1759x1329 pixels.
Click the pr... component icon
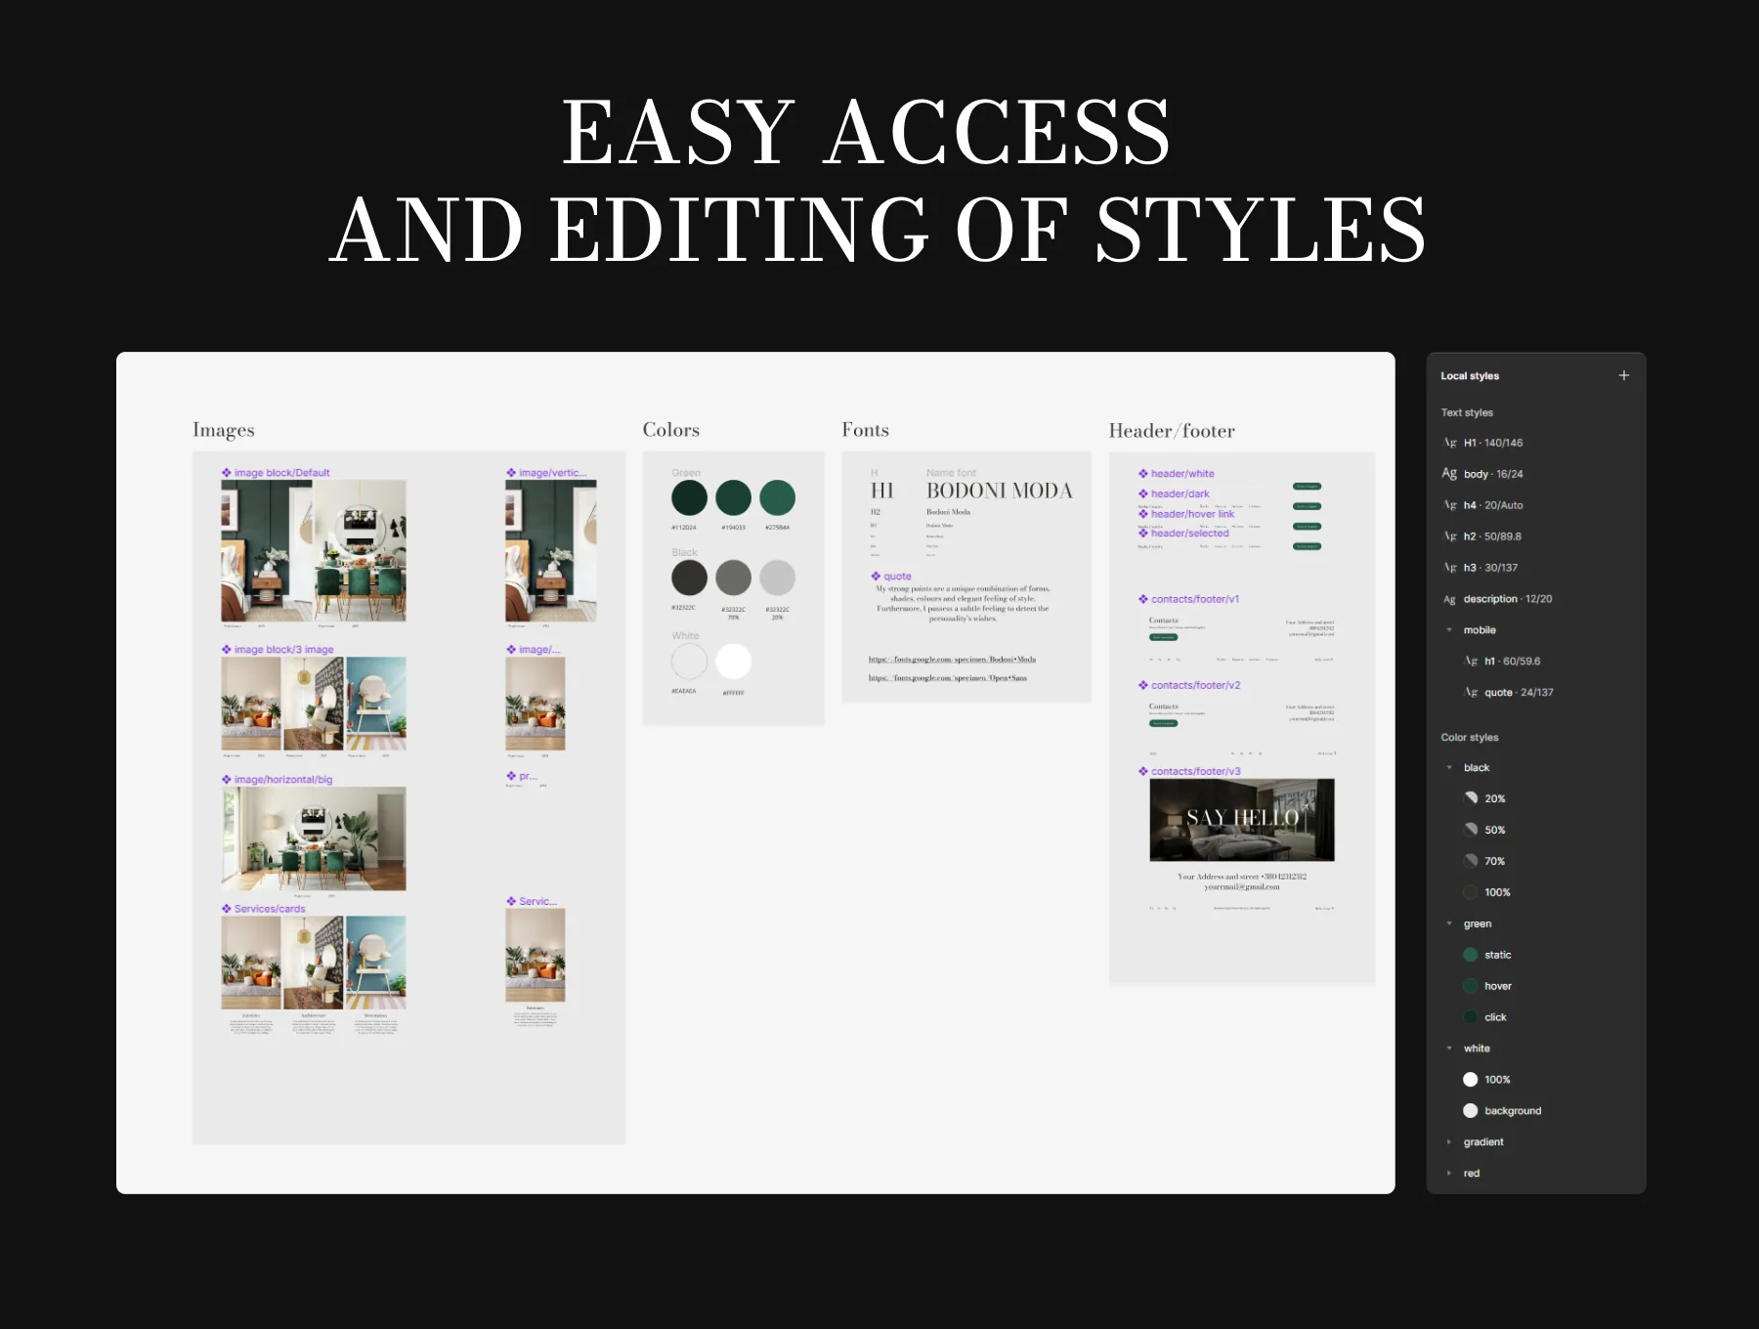click(511, 776)
